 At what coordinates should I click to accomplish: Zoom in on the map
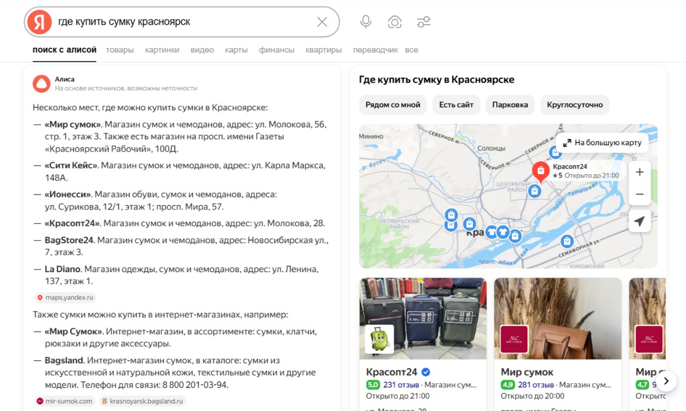coord(639,173)
